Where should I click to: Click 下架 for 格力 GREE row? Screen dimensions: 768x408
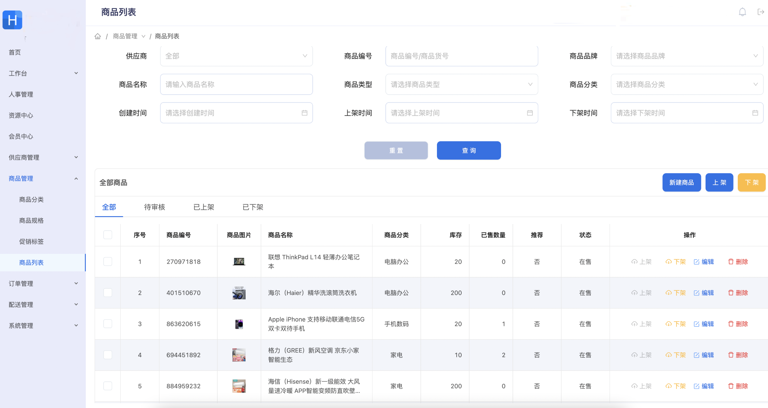tap(676, 355)
